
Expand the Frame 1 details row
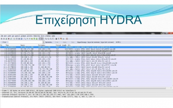click(x=1, y=91)
